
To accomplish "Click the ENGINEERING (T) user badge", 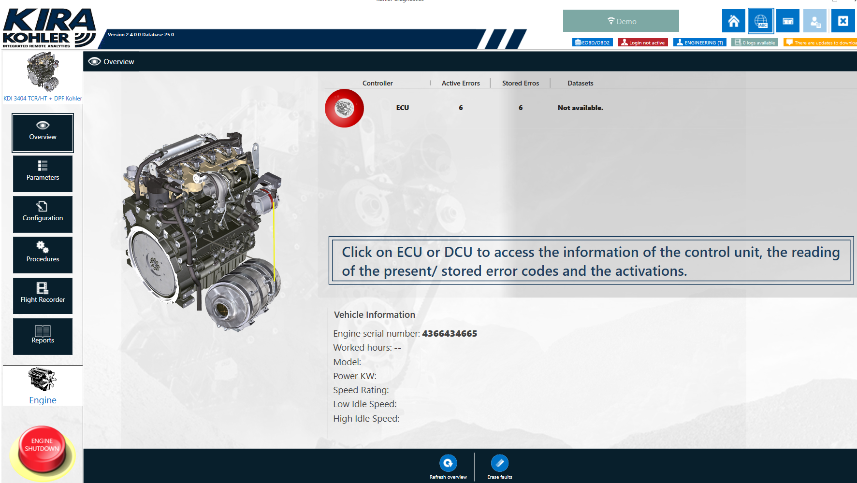I will [x=699, y=43].
